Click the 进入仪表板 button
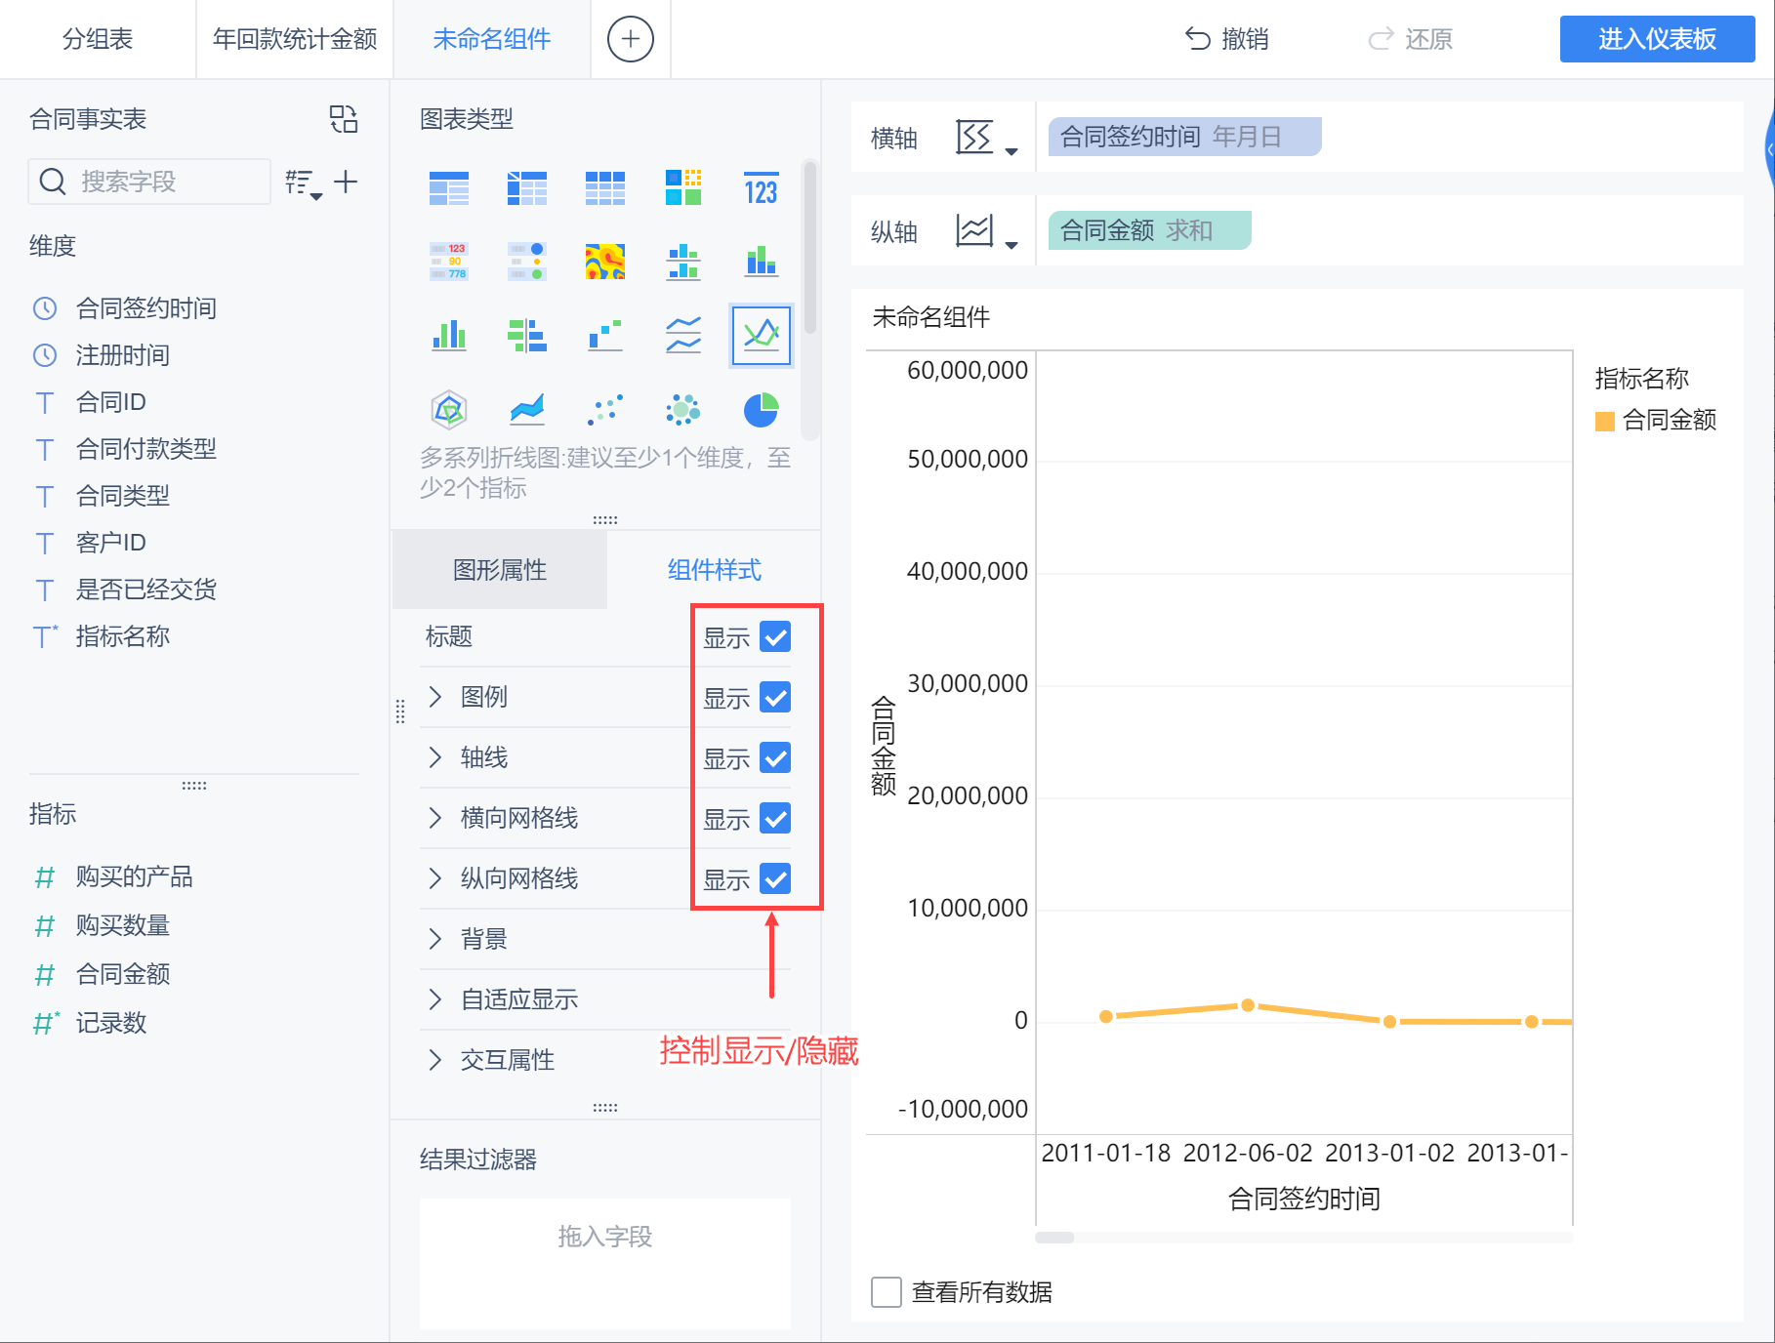Image resolution: width=1775 pixels, height=1343 pixels. point(1658,39)
